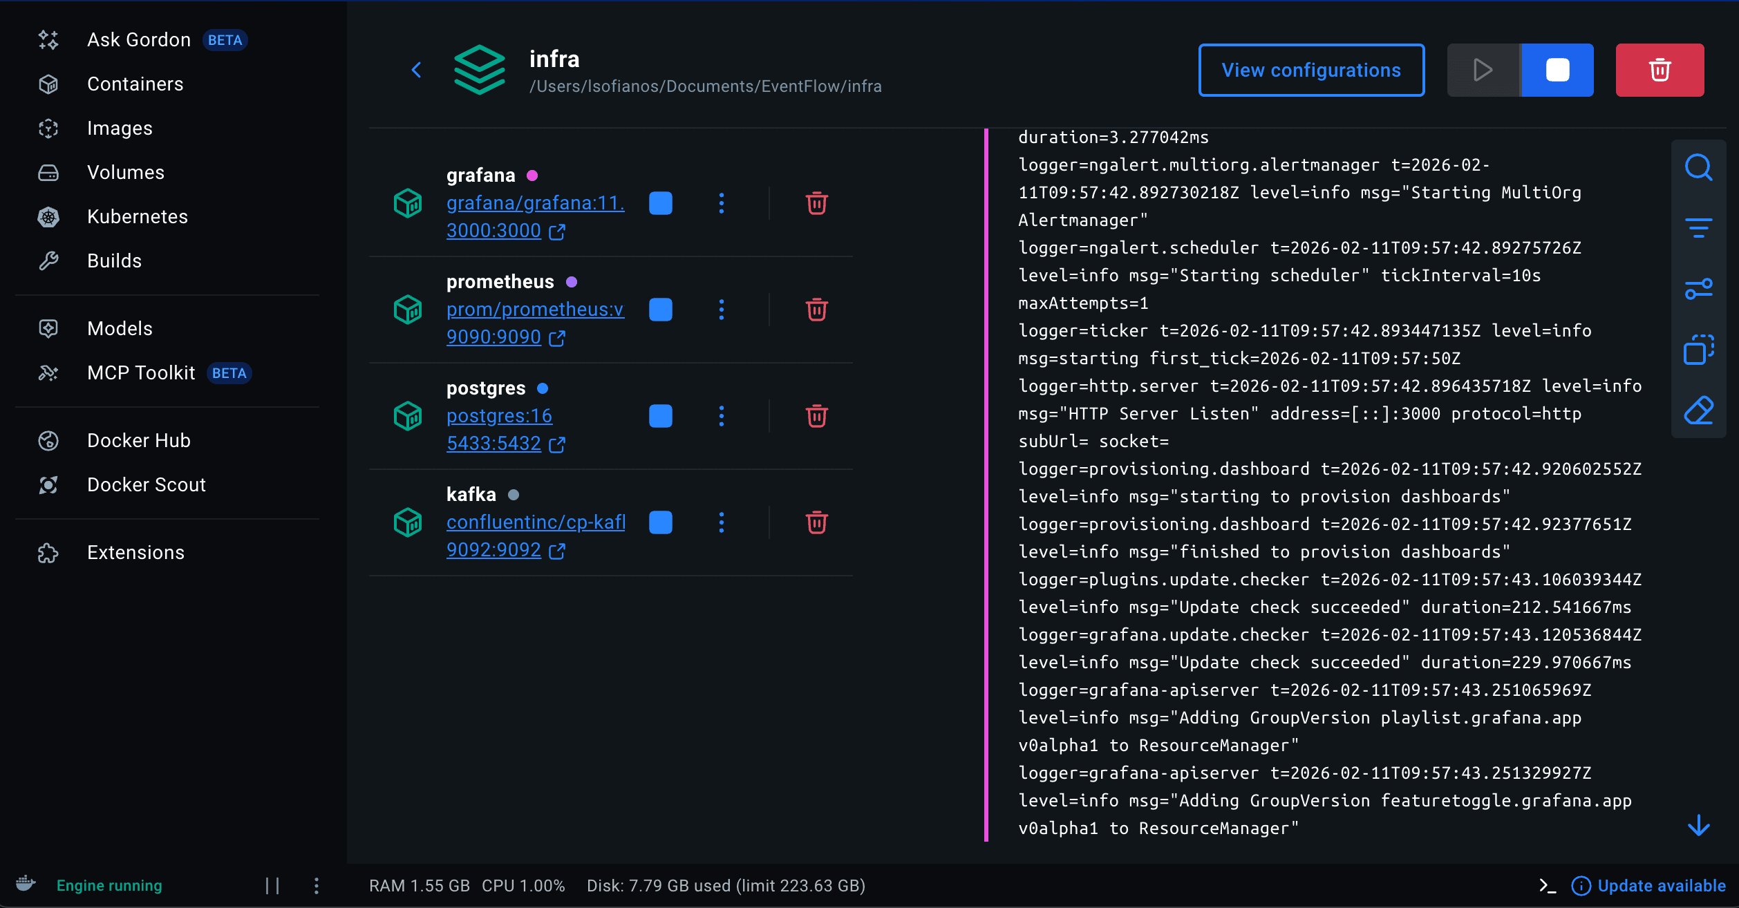Viewport: 1739px width, 908px height.
Task: Open View configurations
Action: pyautogui.click(x=1310, y=70)
